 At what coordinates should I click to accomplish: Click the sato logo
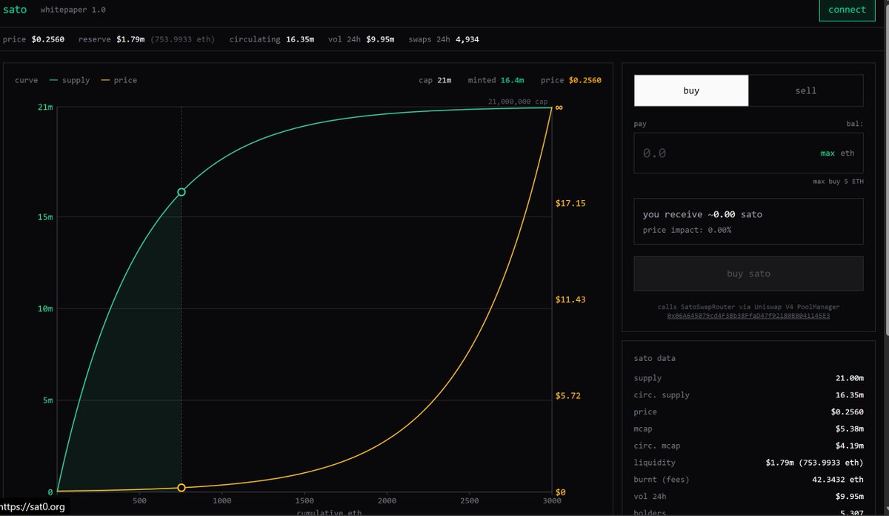click(15, 10)
